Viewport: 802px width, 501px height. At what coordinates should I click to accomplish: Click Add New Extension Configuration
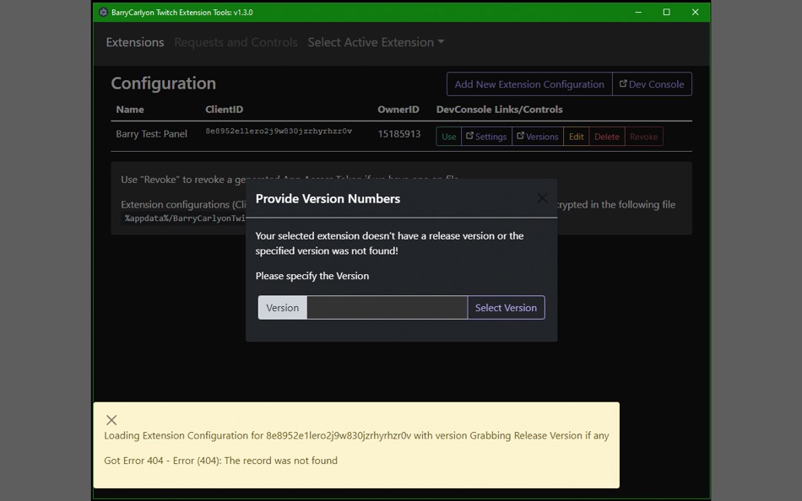(x=529, y=84)
